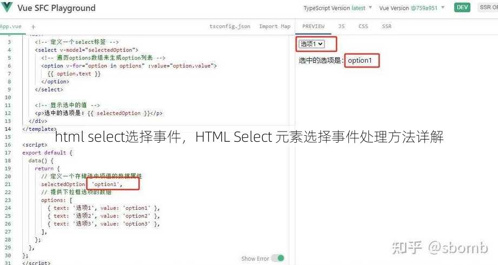498x265 pixels.
Task: Toggle the SSR mode button
Action: point(488,8)
